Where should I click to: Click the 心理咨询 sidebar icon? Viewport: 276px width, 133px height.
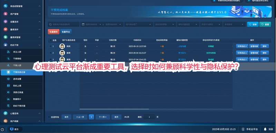click(6, 113)
